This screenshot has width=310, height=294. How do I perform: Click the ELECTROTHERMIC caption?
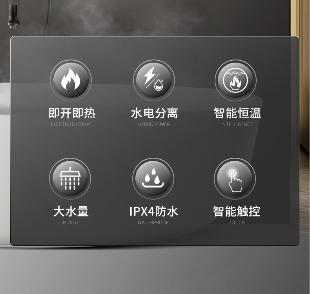point(71,124)
